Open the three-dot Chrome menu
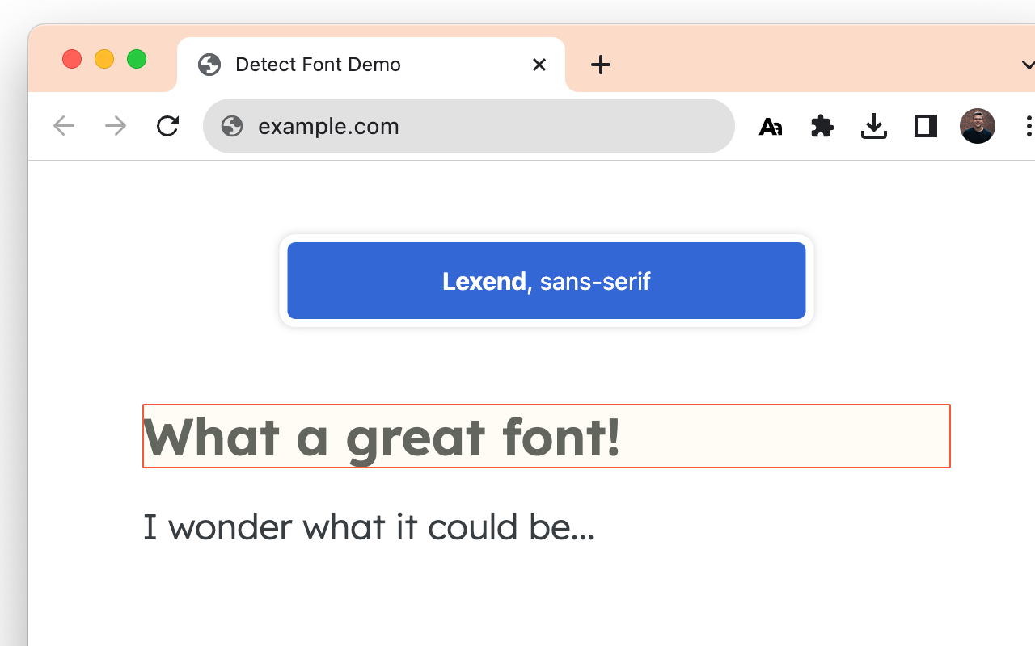Screen dimensions: 1035x646 tap(1028, 126)
